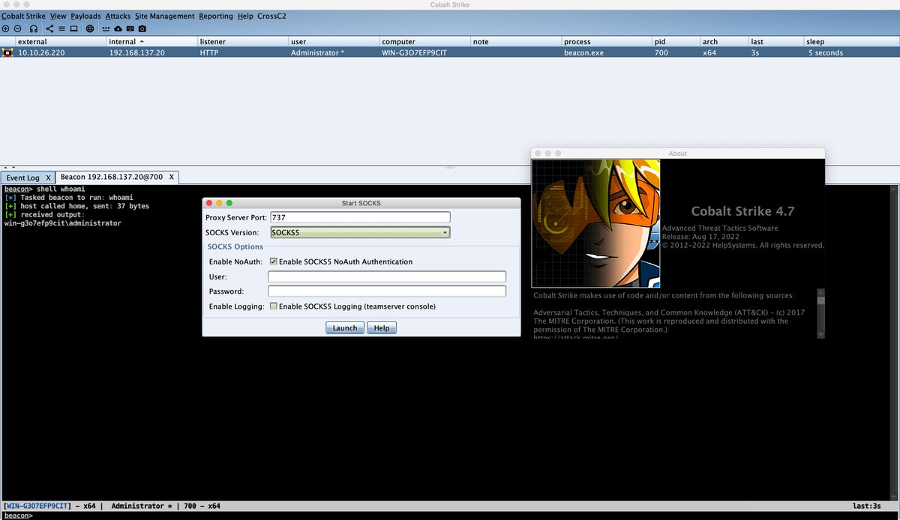Close the Beacon tab via its X
Screen dimensions: 900x520
(171, 178)
